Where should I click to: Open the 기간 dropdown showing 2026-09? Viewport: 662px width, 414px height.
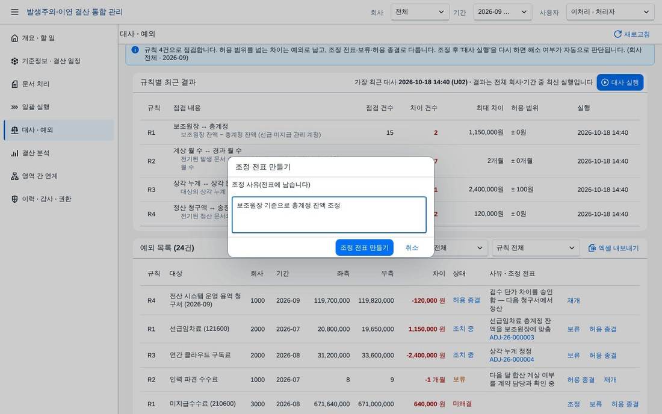pos(503,12)
